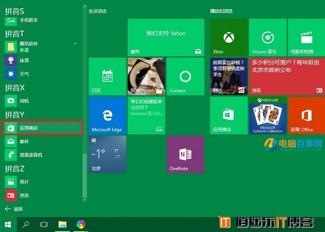
Task: Open the photos live tile with phone image
Action: click(x=146, y=76)
